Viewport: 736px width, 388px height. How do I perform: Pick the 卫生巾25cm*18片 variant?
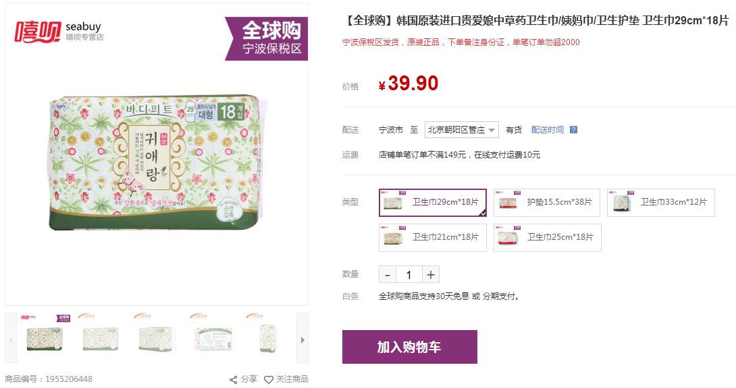tap(547, 237)
